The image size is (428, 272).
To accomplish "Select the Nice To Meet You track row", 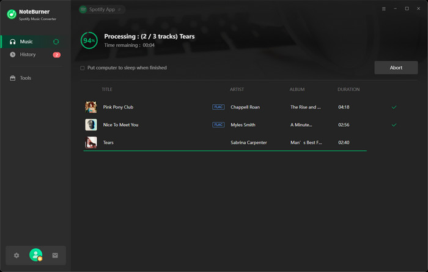I will (159, 125).
